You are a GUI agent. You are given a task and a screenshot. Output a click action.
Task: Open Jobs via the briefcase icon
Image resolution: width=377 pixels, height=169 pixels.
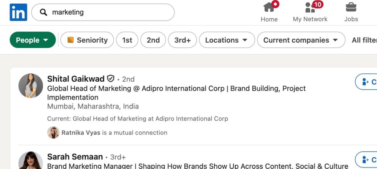point(351,7)
